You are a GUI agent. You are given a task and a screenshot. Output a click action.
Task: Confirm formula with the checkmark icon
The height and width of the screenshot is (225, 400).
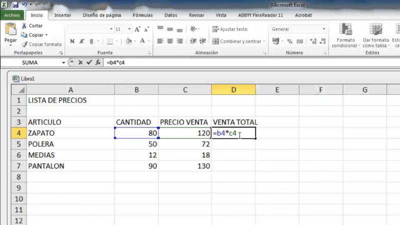click(x=89, y=62)
